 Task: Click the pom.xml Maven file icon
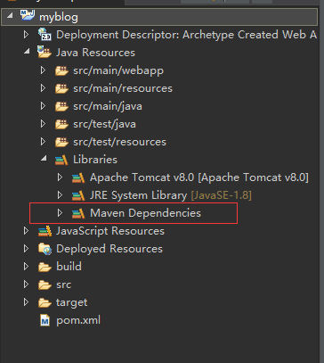coord(45,320)
